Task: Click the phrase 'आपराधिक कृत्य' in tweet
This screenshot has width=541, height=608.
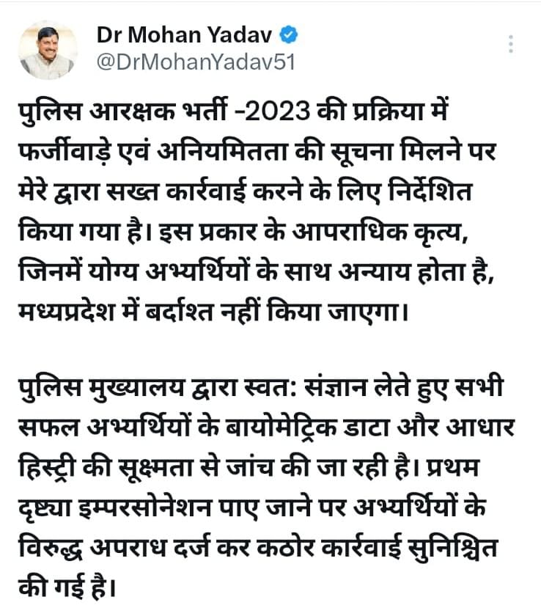Action: click(380, 232)
